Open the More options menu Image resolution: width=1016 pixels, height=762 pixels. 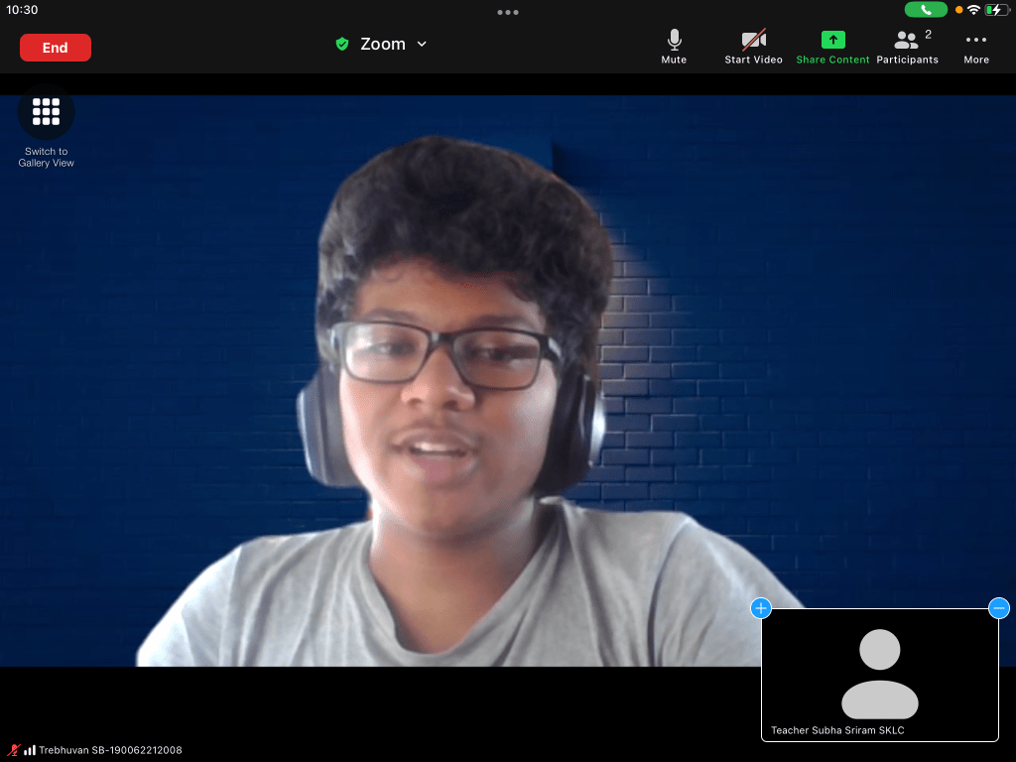coord(976,46)
